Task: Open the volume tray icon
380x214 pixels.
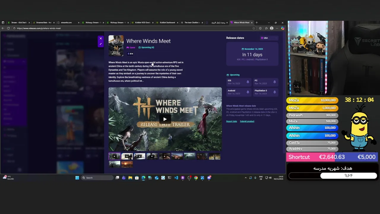Action: pos(270,178)
